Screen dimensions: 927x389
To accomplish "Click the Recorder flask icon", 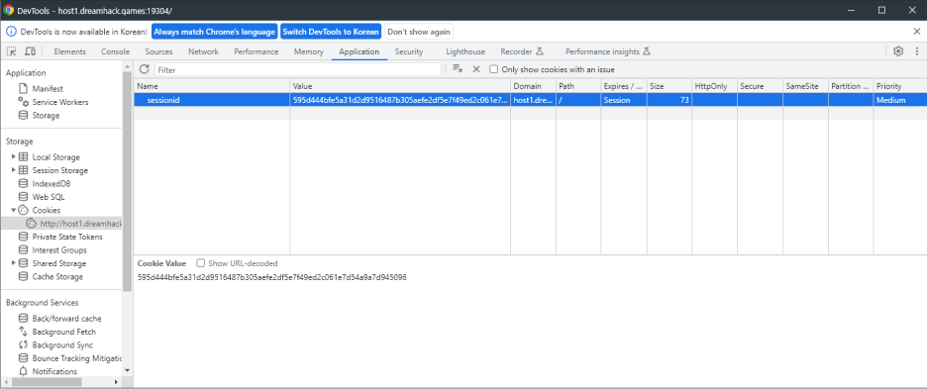I will point(539,51).
